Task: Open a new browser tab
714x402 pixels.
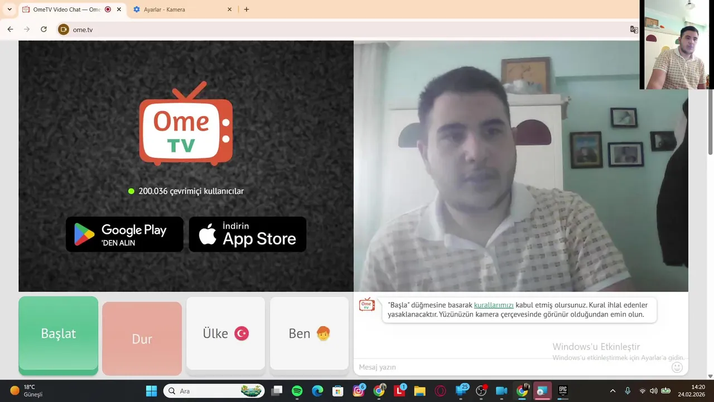Action: pyautogui.click(x=247, y=9)
